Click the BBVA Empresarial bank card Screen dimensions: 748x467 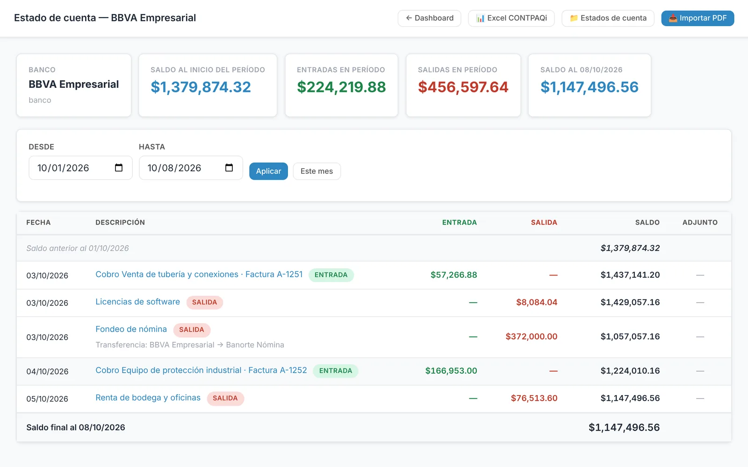(74, 85)
